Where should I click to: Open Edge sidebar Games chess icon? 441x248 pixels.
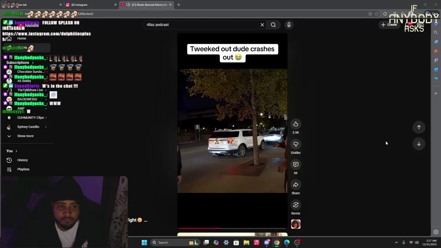pyautogui.click(x=436, y=60)
